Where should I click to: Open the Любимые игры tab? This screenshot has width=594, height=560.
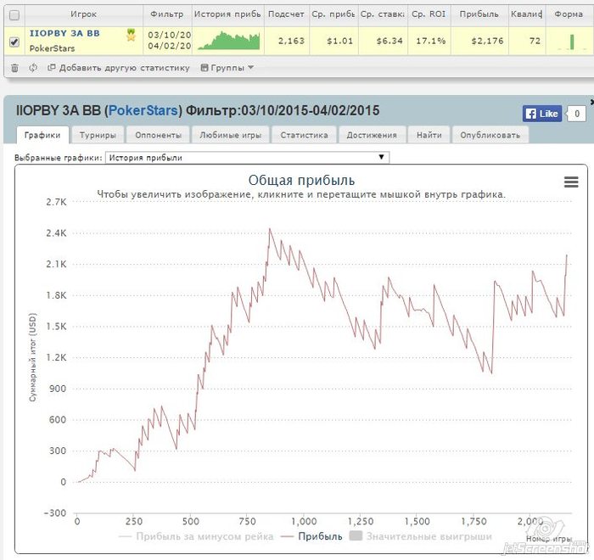coord(231,135)
